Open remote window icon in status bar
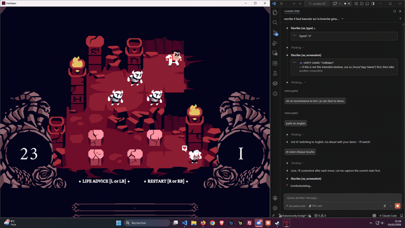Screen dimensions: 405x228 pos(273,216)
